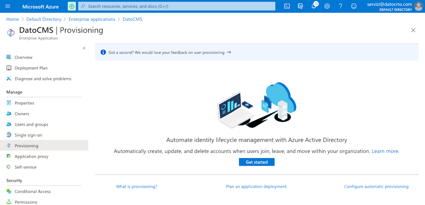Click Diagnose and solve problems wrench icon
Image resolution: width=425 pixels, height=205 pixels.
[9, 79]
